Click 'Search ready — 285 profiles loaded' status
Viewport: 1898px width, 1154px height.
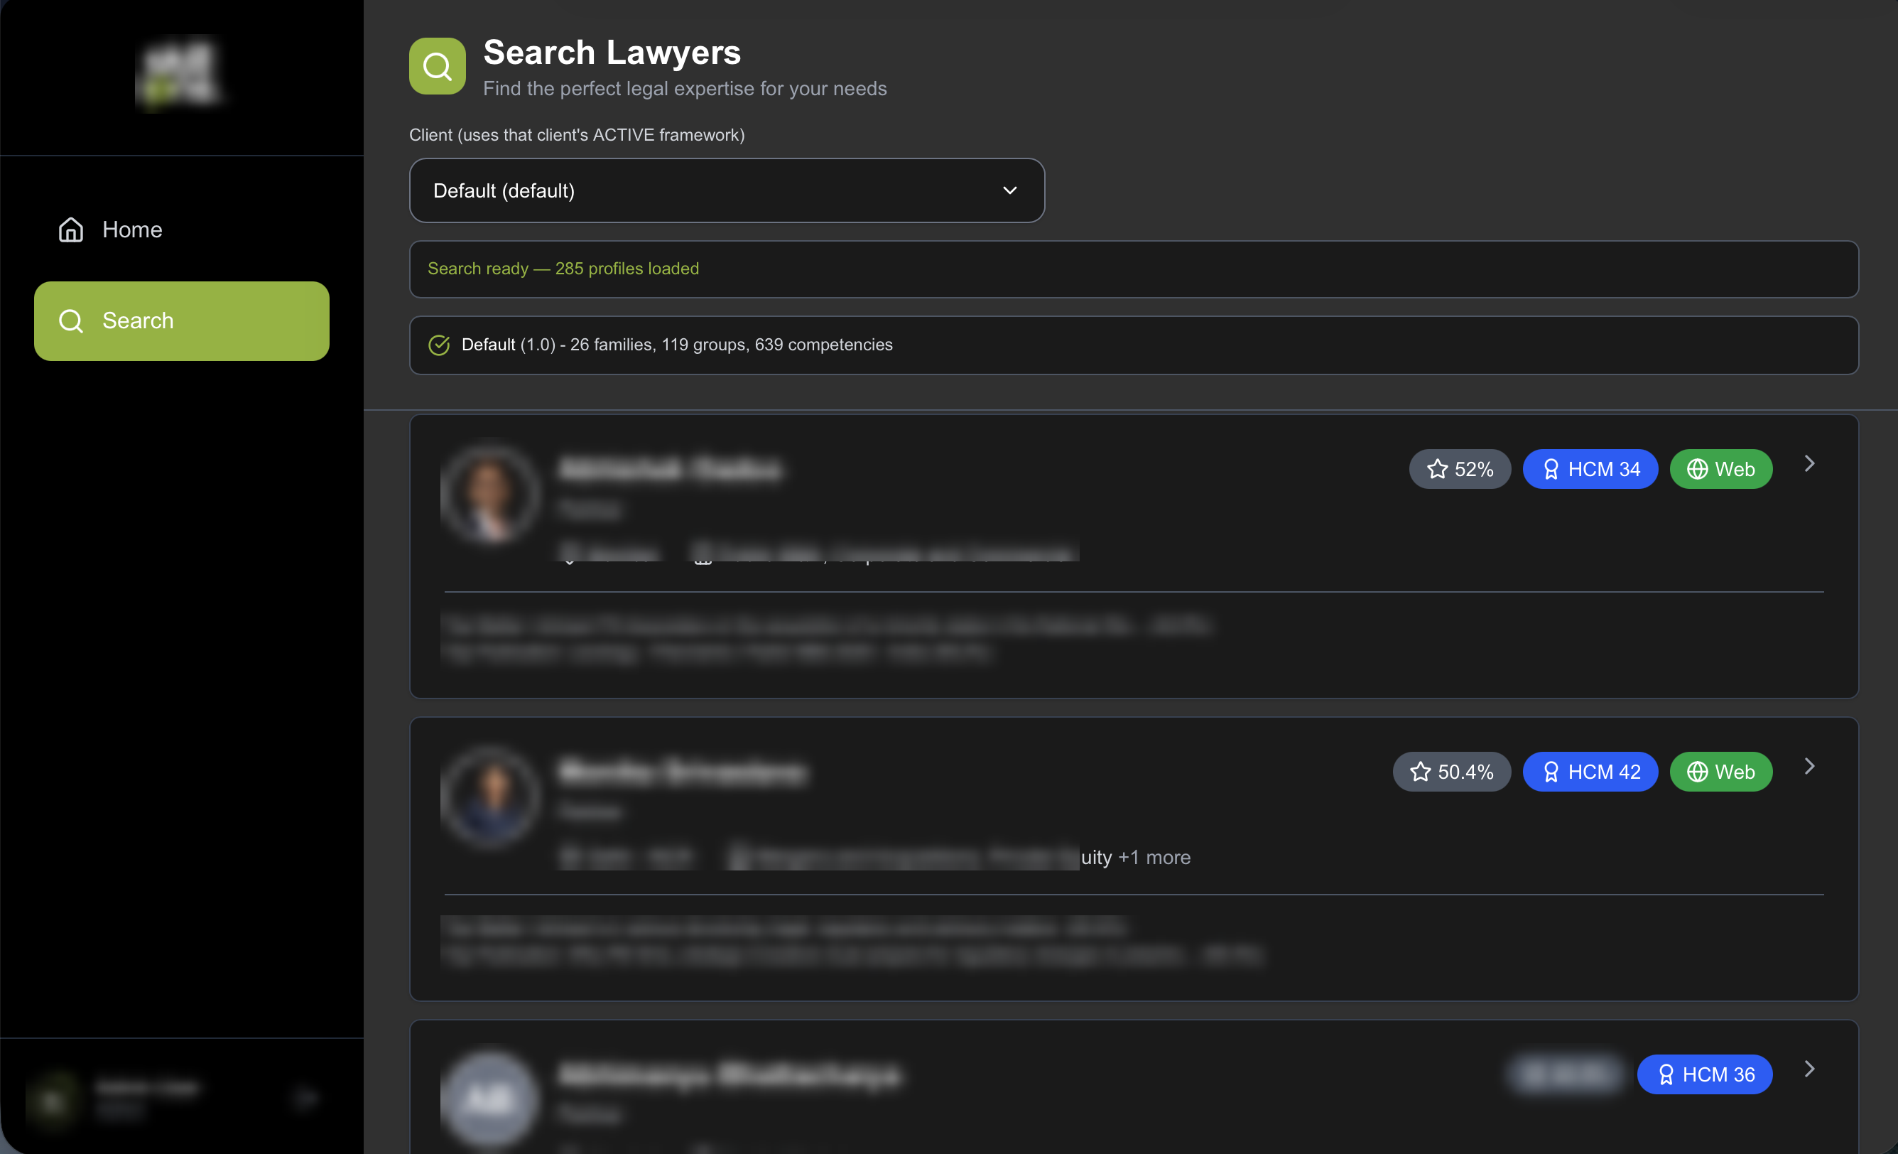(x=563, y=269)
